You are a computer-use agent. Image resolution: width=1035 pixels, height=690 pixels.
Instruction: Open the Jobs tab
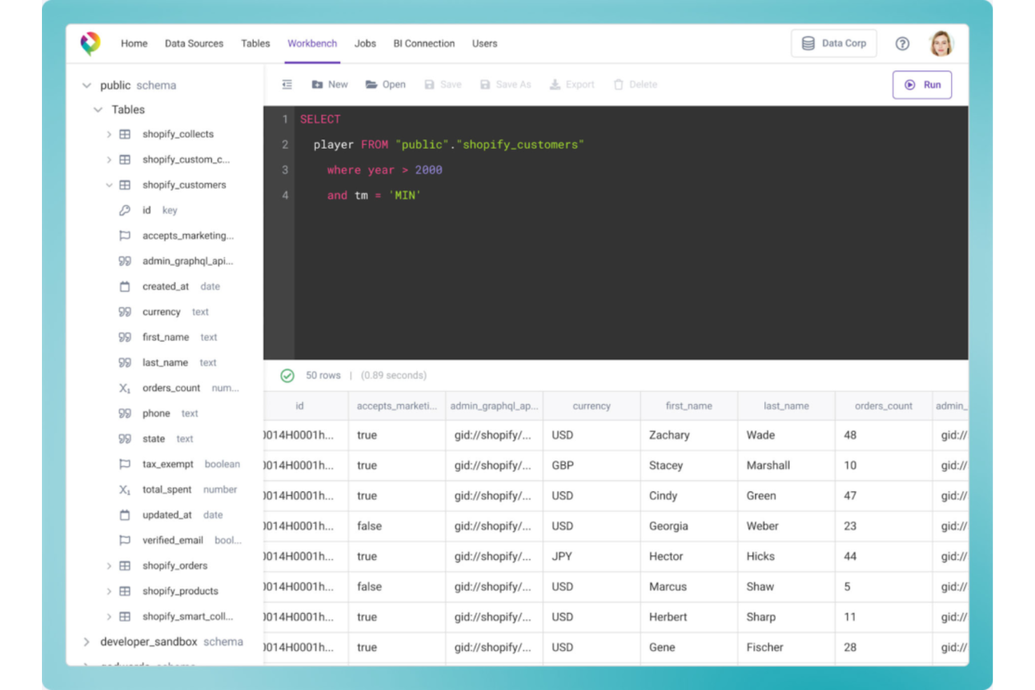(x=365, y=43)
